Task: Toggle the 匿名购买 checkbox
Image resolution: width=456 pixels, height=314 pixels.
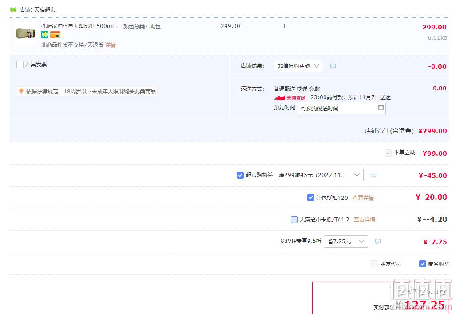Action: pos(423,264)
